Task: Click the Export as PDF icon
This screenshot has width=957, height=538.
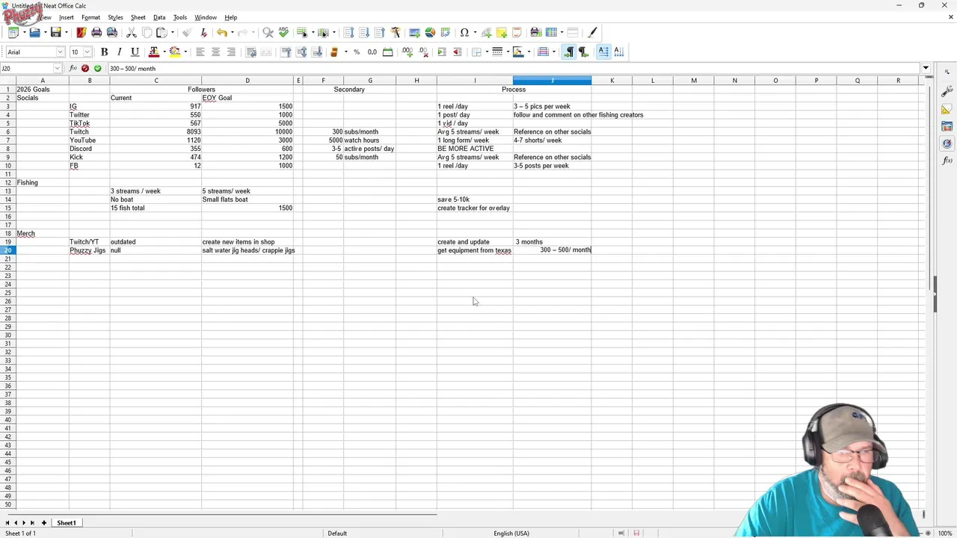Action: [x=81, y=32]
